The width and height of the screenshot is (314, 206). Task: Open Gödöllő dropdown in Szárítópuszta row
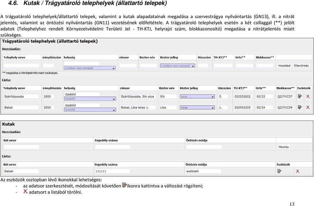coord(90,99)
